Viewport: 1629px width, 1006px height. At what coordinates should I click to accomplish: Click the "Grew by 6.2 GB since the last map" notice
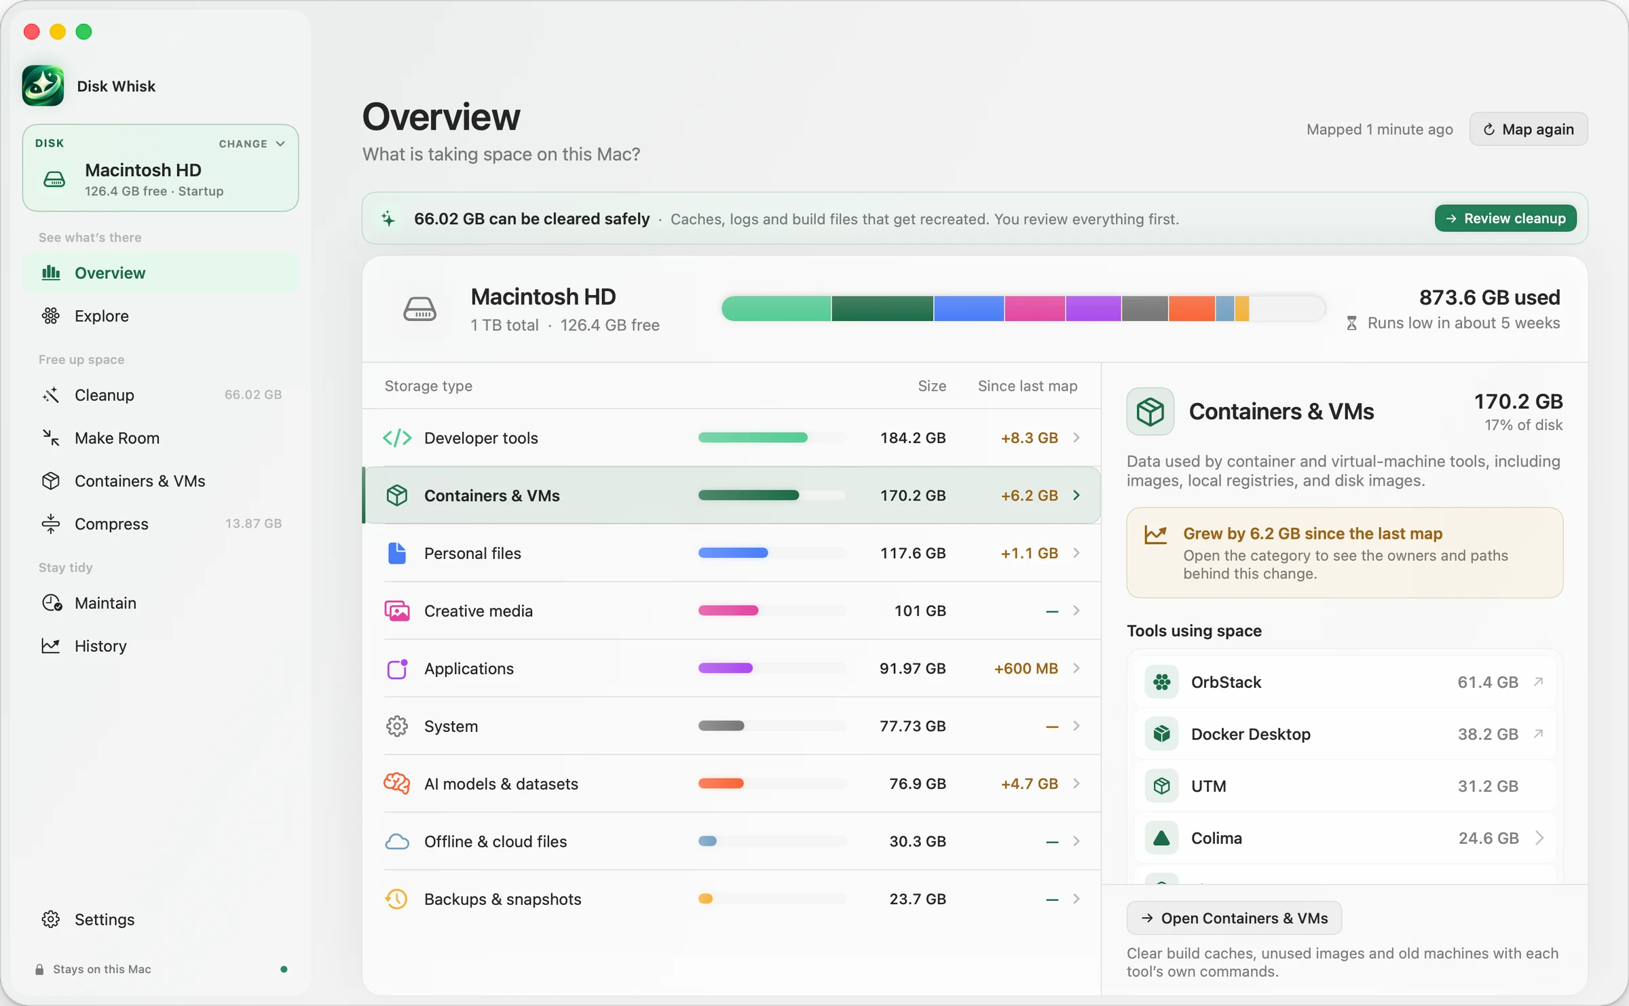(1345, 553)
